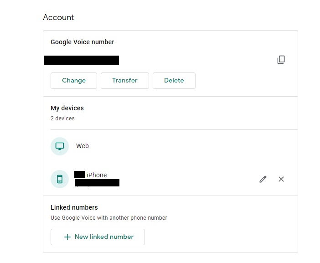Copy the Google Voice number

281,60
